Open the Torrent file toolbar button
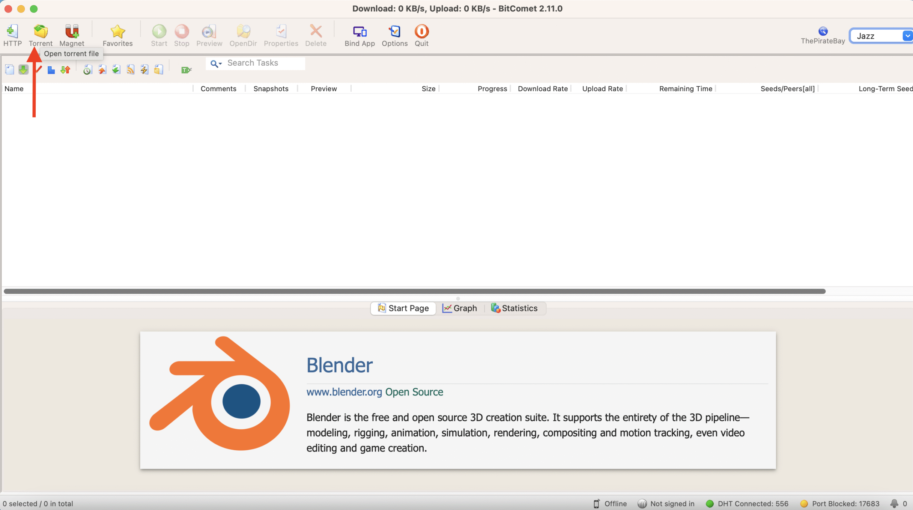 point(41,32)
